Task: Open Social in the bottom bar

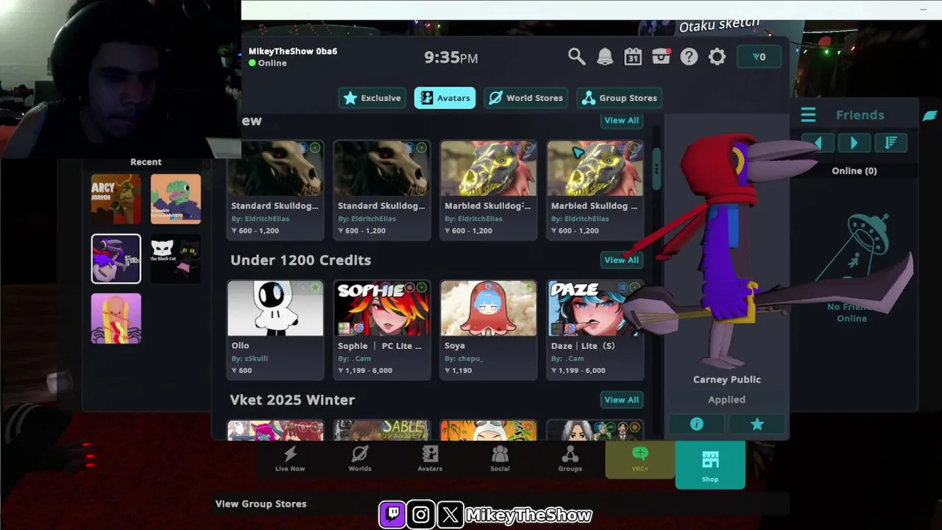Action: click(500, 459)
